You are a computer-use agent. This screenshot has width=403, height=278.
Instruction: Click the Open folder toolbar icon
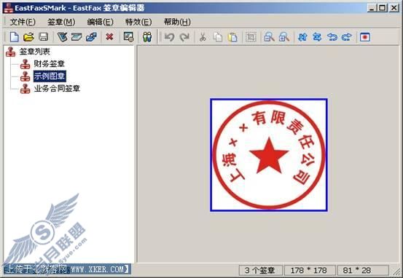click(x=28, y=37)
